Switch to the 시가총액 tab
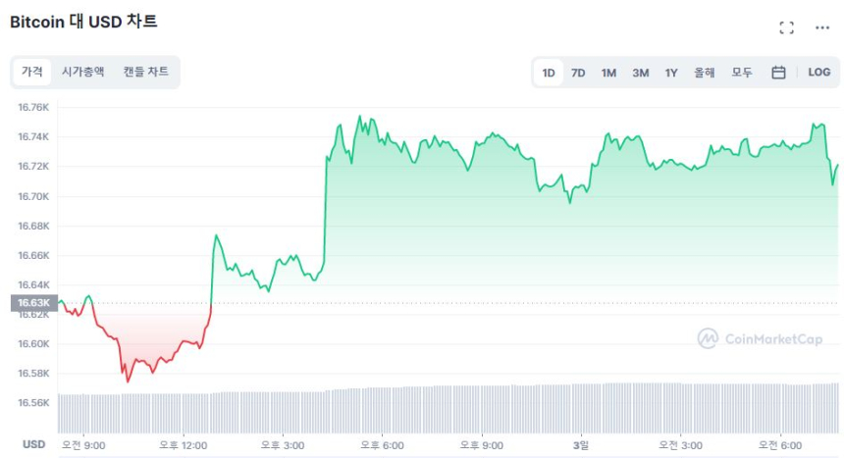Image resolution: width=844 pixels, height=458 pixels. (82, 72)
